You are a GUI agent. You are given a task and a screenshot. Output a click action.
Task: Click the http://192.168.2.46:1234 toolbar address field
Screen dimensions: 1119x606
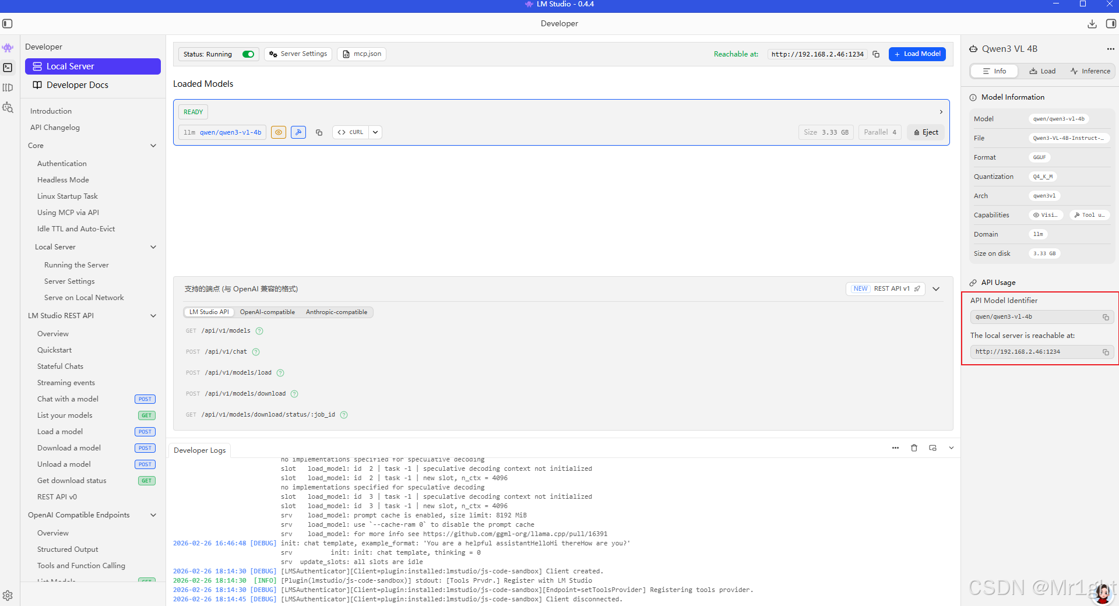(x=817, y=54)
